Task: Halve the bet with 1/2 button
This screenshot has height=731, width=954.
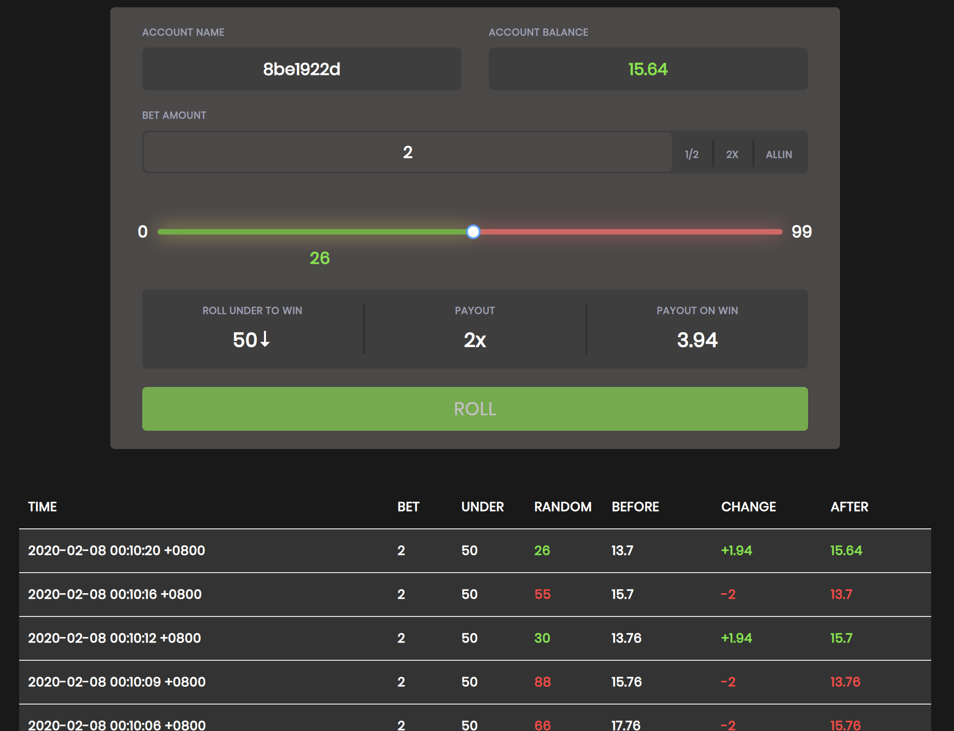Action: pyautogui.click(x=691, y=154)
